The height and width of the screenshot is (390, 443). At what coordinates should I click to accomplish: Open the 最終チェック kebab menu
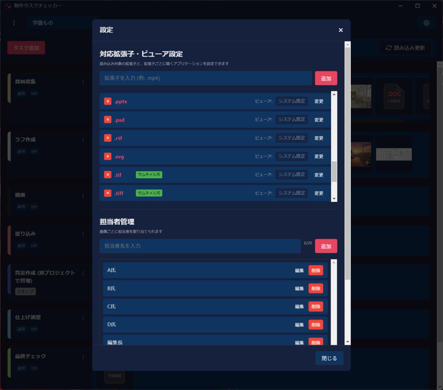pyautogui.click(x=83, y=356)
